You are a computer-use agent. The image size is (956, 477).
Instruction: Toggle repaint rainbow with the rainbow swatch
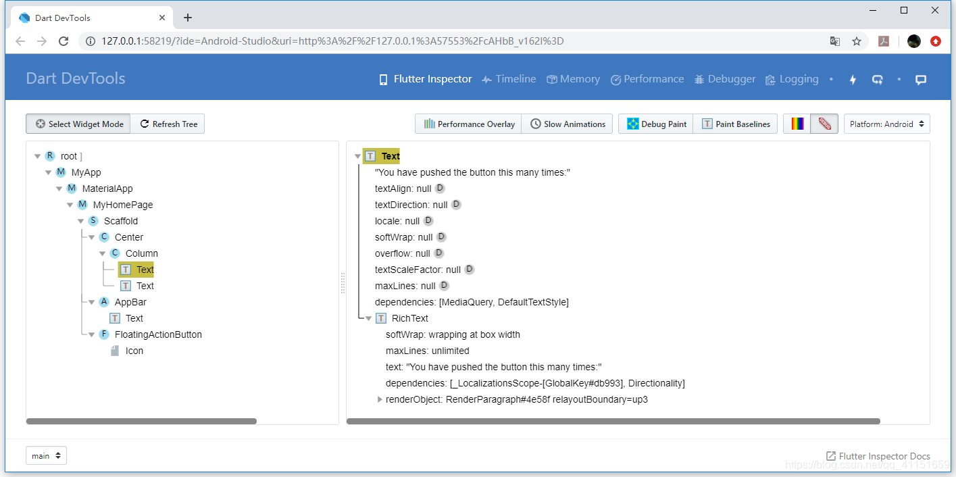click(x=797, y=124)
